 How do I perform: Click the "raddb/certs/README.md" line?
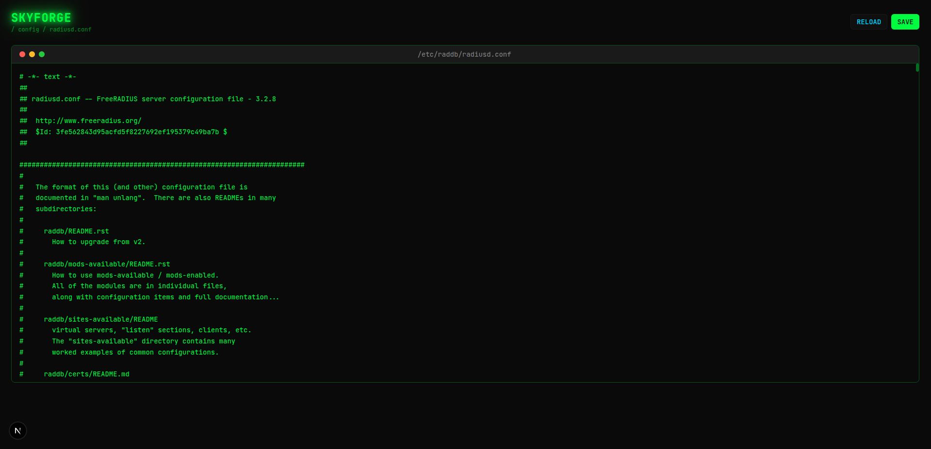pyautogui.click(x=87, y=374)
